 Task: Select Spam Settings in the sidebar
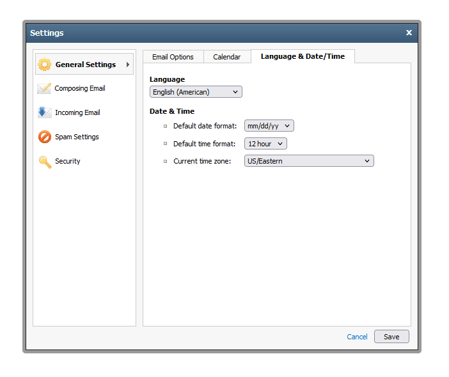77,137
